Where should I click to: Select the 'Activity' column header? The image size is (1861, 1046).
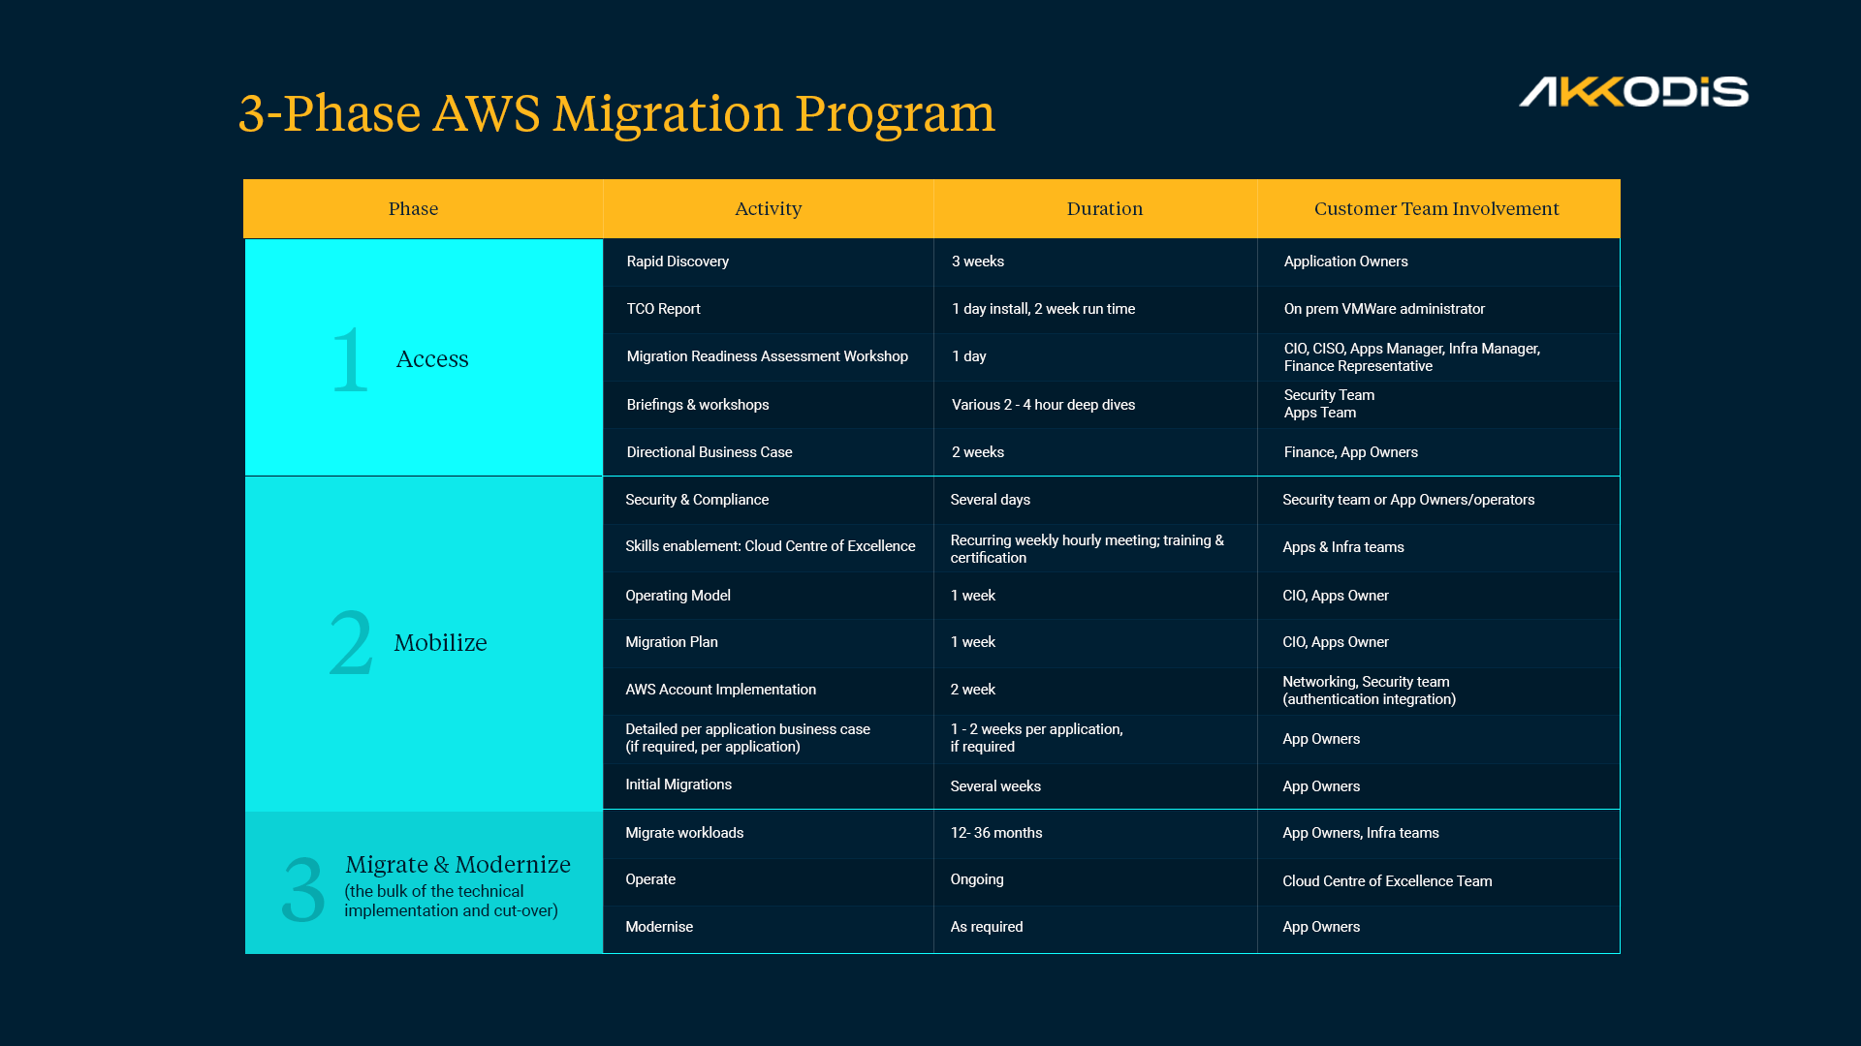[x=768, y=208]
